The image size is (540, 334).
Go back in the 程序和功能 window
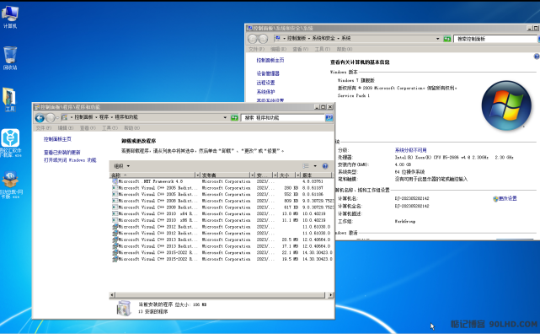(x=40, y=118)
